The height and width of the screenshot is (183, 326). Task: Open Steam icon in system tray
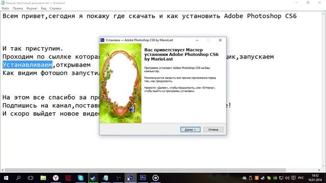pyautogui.click(x=263, y=178)
